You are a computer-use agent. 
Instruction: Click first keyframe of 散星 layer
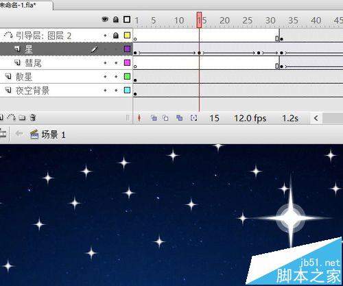pos(135,80)
